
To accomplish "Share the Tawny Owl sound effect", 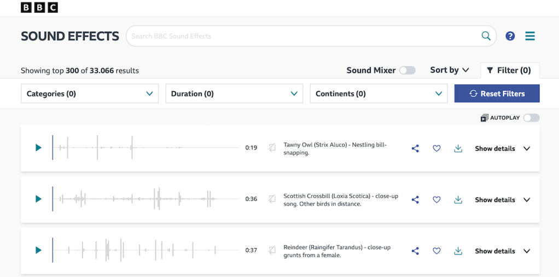I will (415, 148).
